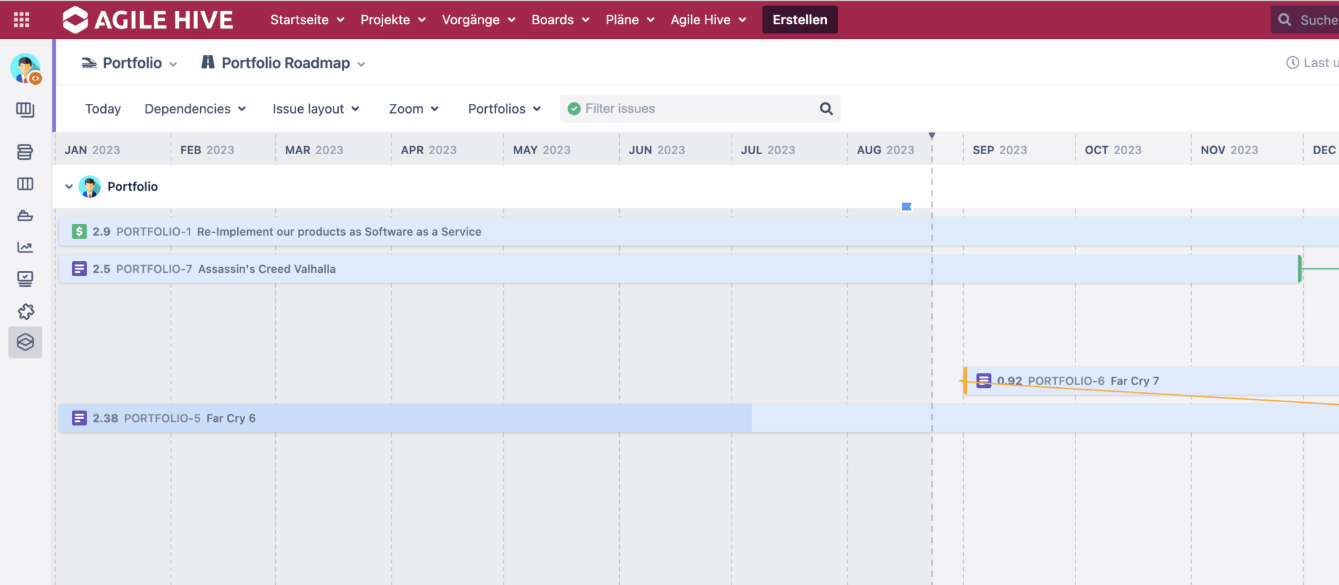
Task: Click the blue flag milestone marker
Action: point(907,207)
